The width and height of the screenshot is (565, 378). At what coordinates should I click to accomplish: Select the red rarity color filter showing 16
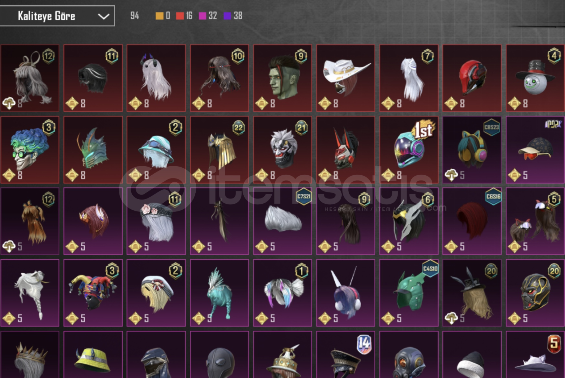click(184, 15)
